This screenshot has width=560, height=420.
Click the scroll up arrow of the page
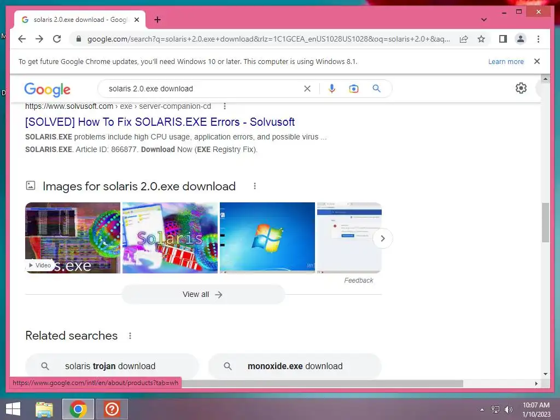click(545, 79)
